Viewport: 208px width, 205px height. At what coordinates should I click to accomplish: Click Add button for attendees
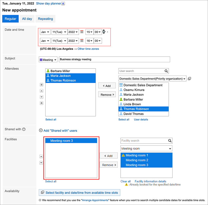click(107, 86)
